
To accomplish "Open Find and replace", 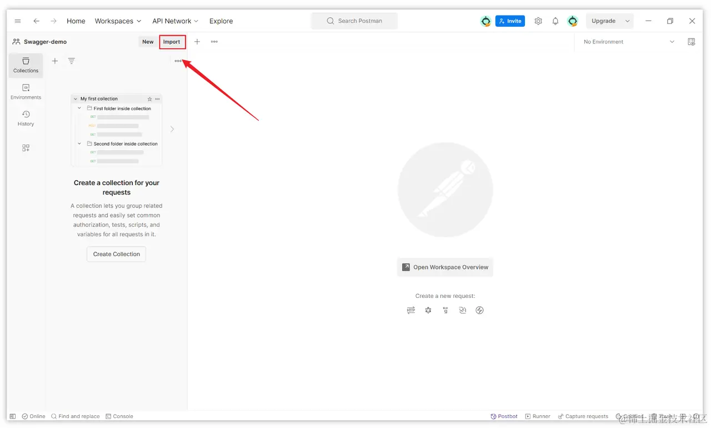I will 75,416.
